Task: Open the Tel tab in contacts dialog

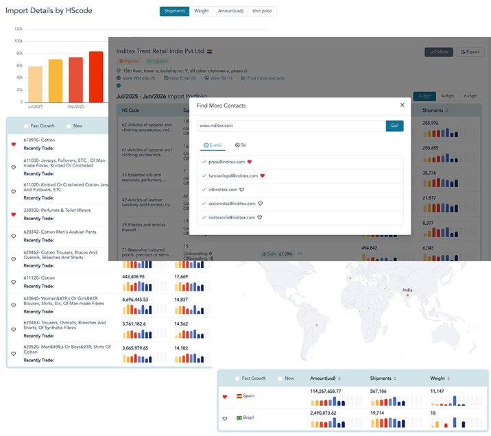Action: pyautogui.click(x=241, y=145)
